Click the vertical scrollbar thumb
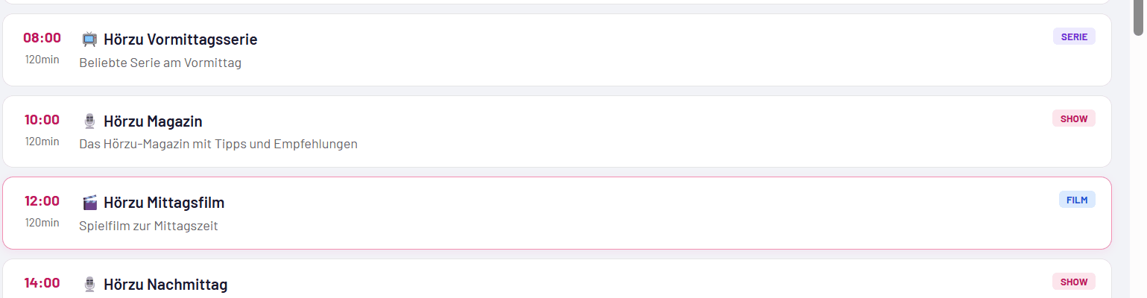The width and height of the screenshot is (1147, 298). 1139,18
